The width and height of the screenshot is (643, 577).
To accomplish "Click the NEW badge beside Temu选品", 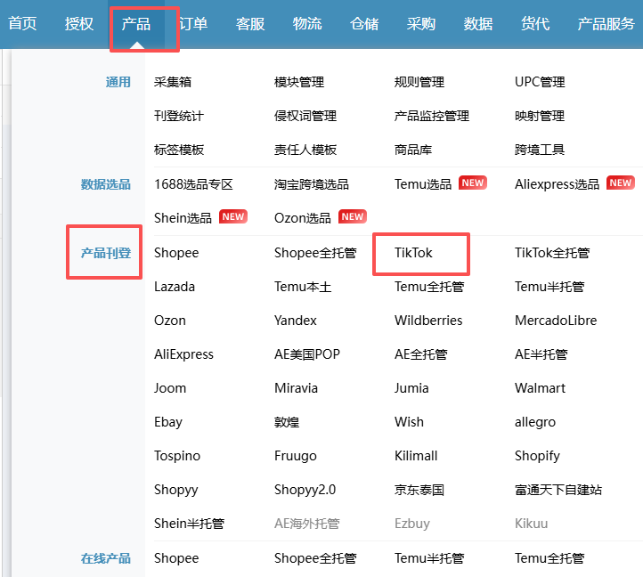I will point(472,183).
